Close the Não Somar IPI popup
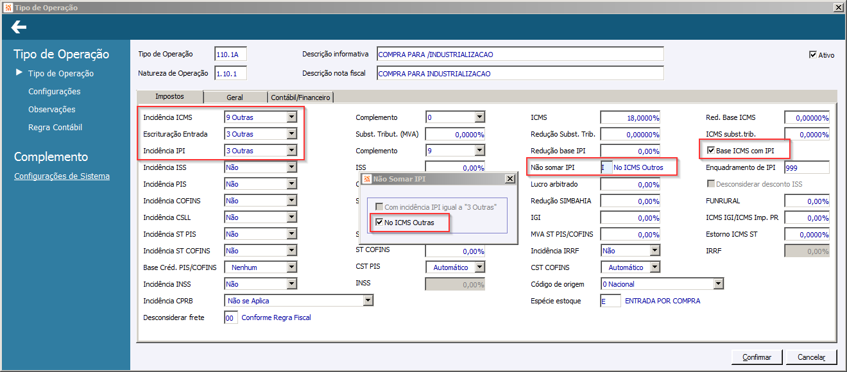The image size is (847, 372). (510, 179)
